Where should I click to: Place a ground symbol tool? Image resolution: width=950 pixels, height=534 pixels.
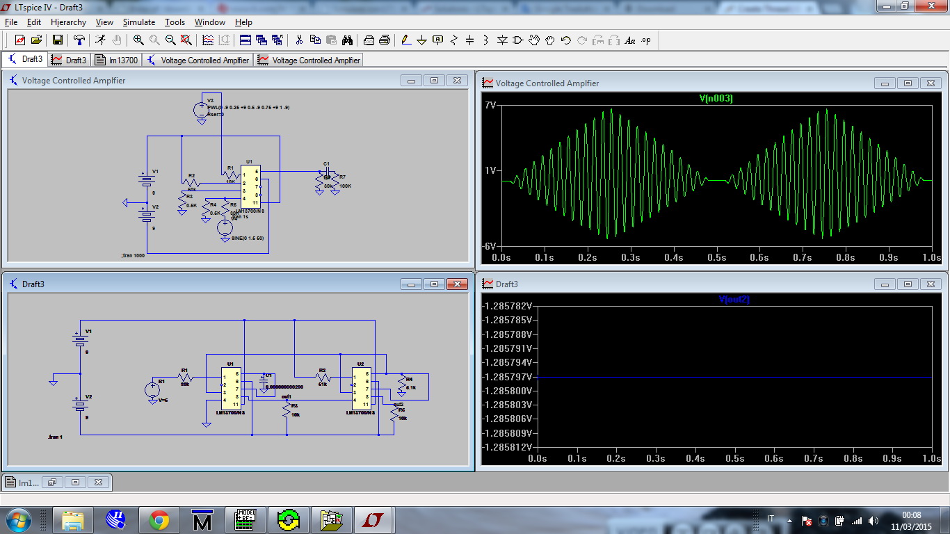[421, 40]
